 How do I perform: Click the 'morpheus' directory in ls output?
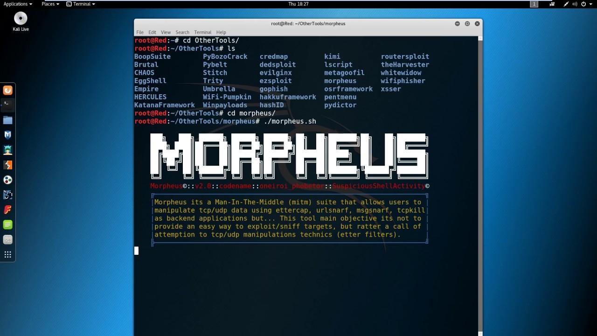click(340, 81)
